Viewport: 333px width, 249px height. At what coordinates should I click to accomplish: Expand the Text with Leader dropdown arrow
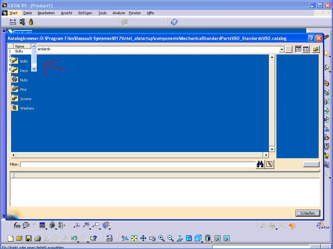[x=90, y=229]
